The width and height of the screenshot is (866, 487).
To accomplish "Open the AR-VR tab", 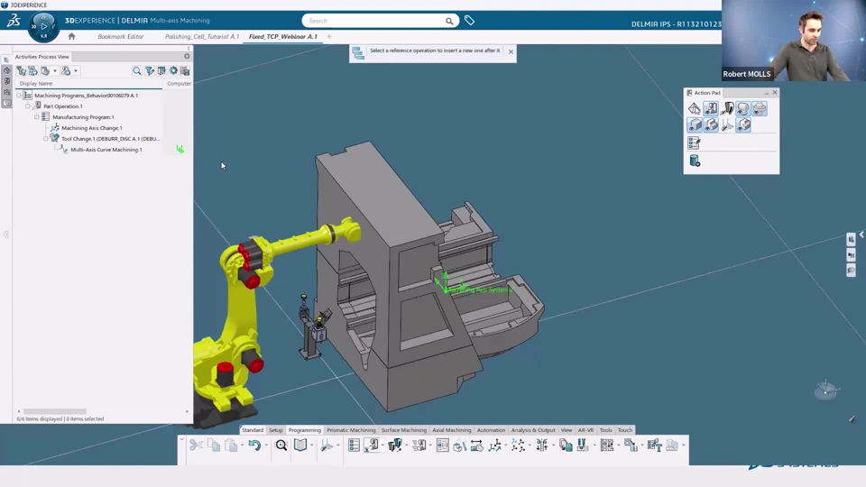I will coord(585,430).
